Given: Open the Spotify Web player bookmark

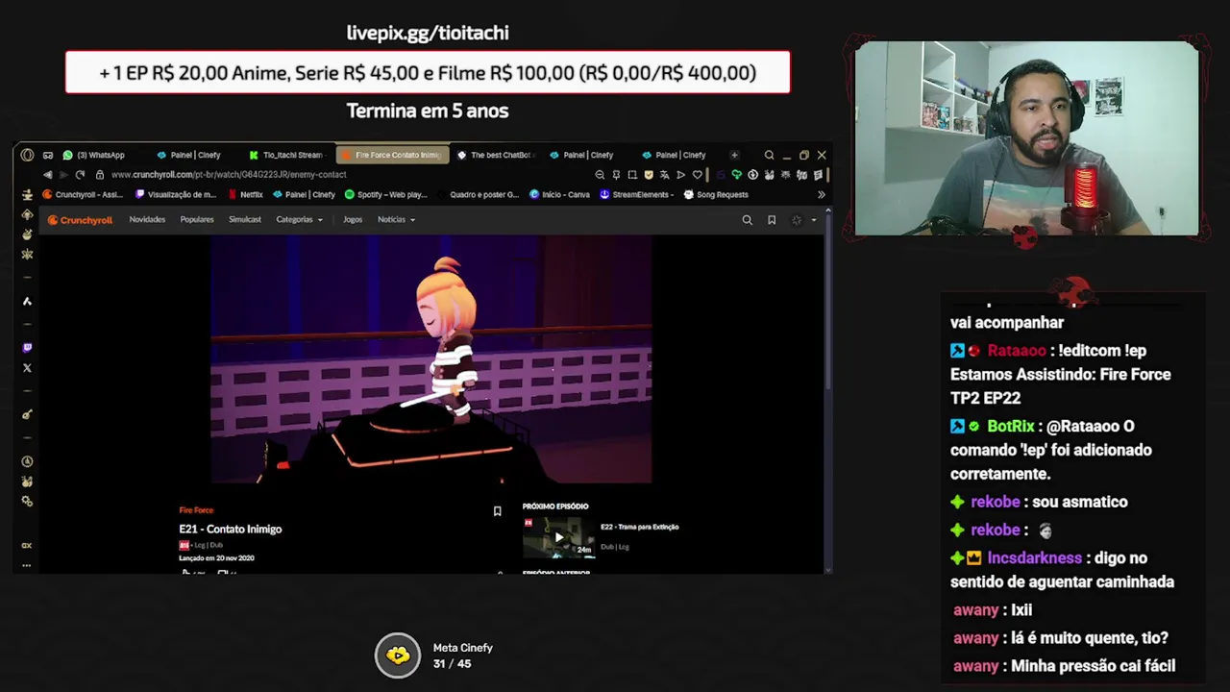Looking at the screenshot, I should tap(385, 194).
